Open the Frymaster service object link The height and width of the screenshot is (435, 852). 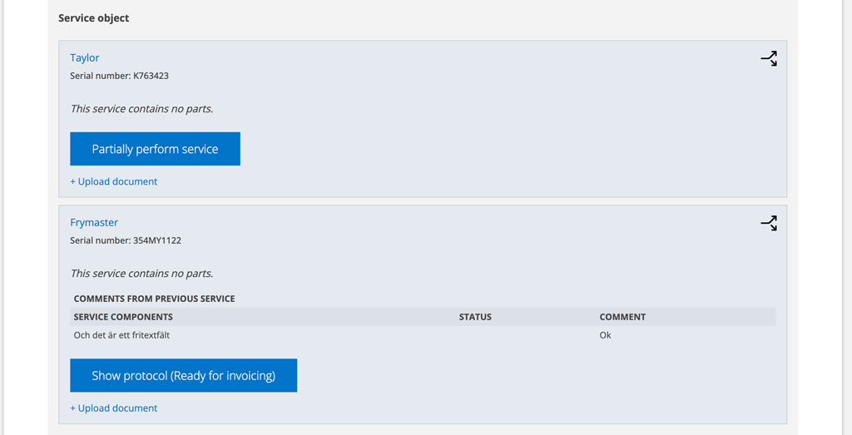coord(94,222)
